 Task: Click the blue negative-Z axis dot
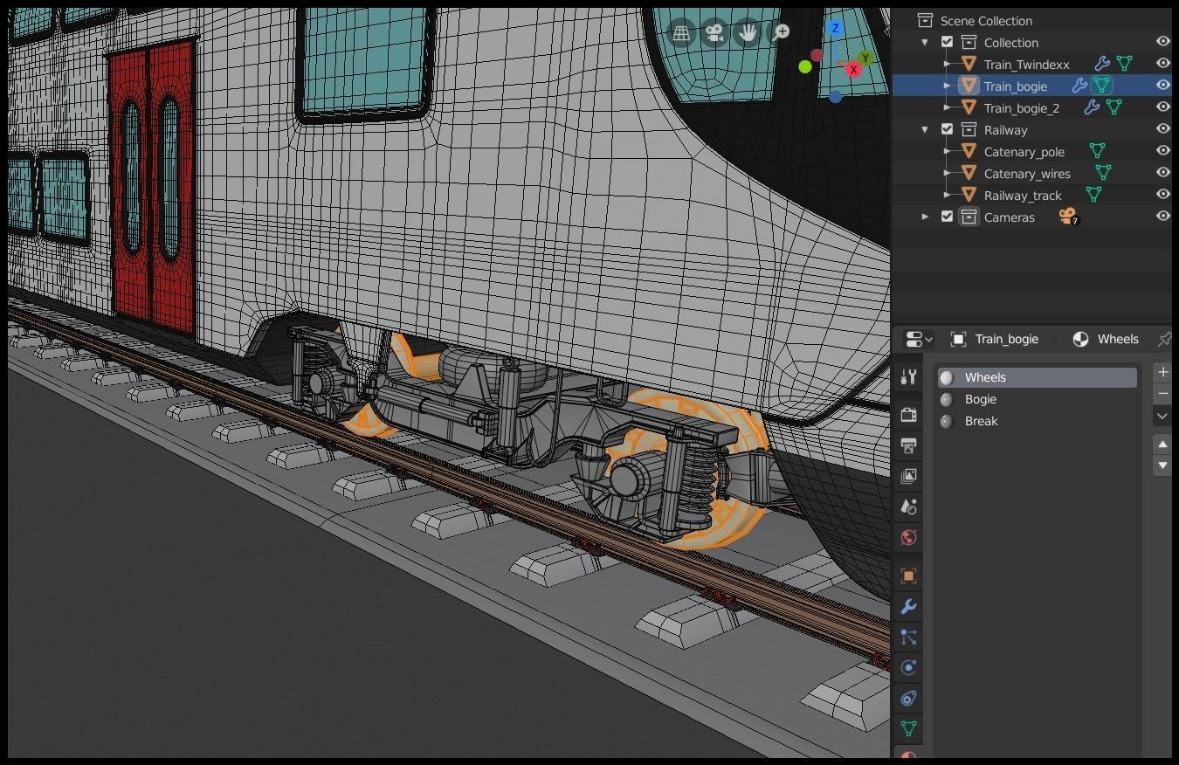835,96
